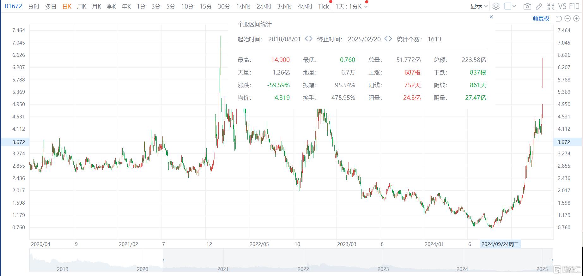
Task: Open the 显示 dropdown menu
Action: [479, 6]
